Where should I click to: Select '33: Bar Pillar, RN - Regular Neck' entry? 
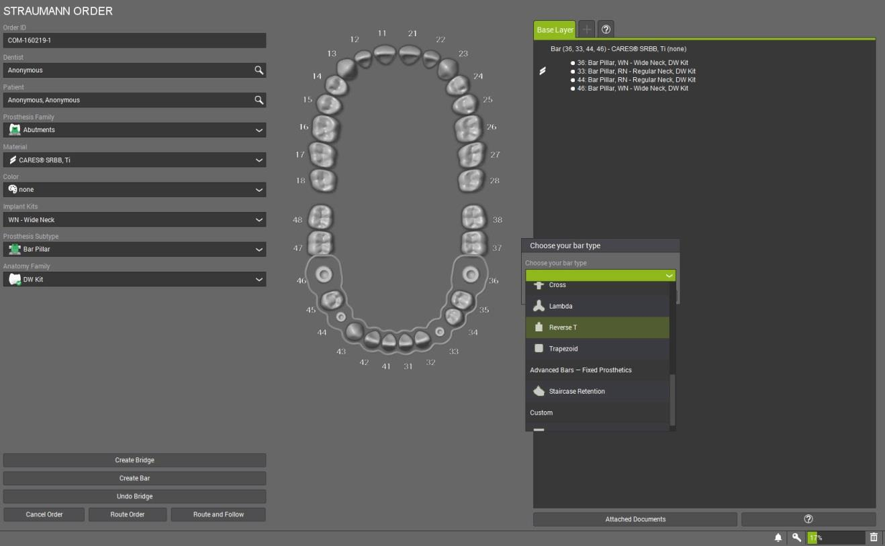coord(636,71)
